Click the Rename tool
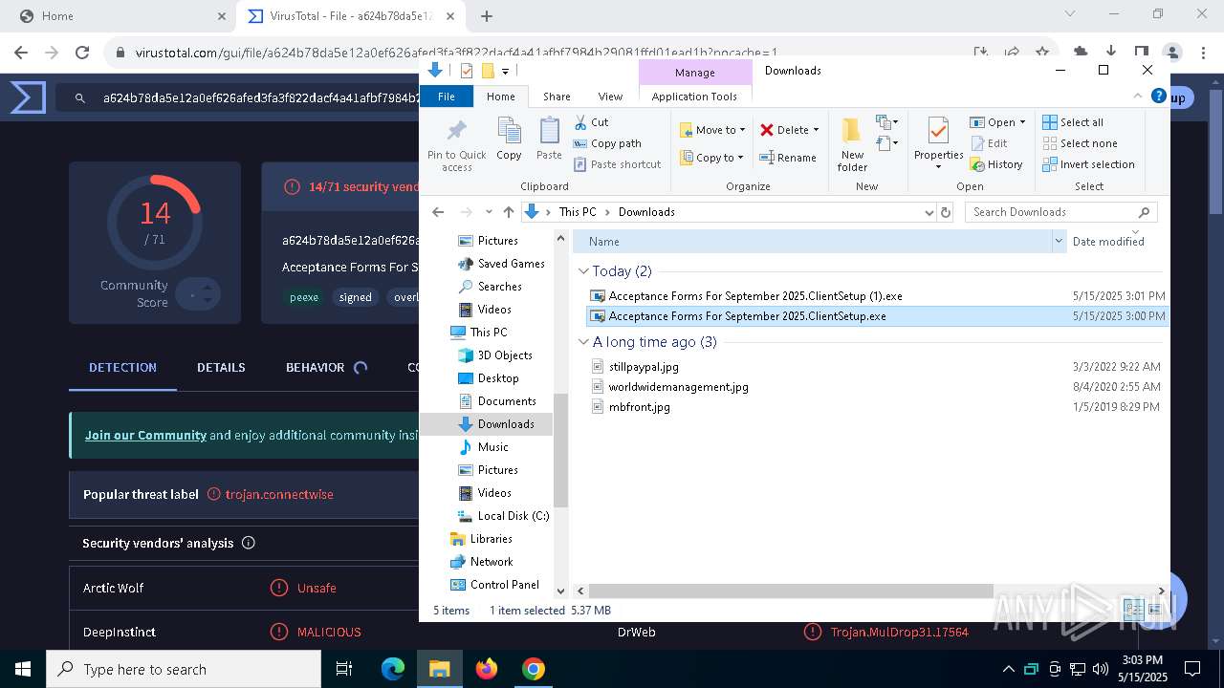The width and height of the screenshot is (1224, 688). coord(788,158)
